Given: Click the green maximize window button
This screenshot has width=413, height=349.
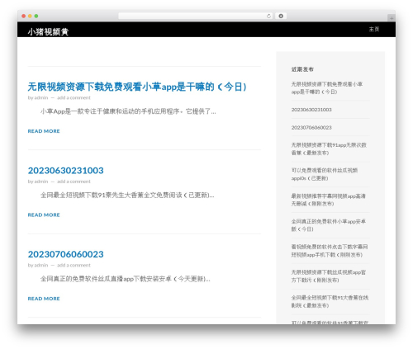Looking at the screenshot, I should (36, 16).
